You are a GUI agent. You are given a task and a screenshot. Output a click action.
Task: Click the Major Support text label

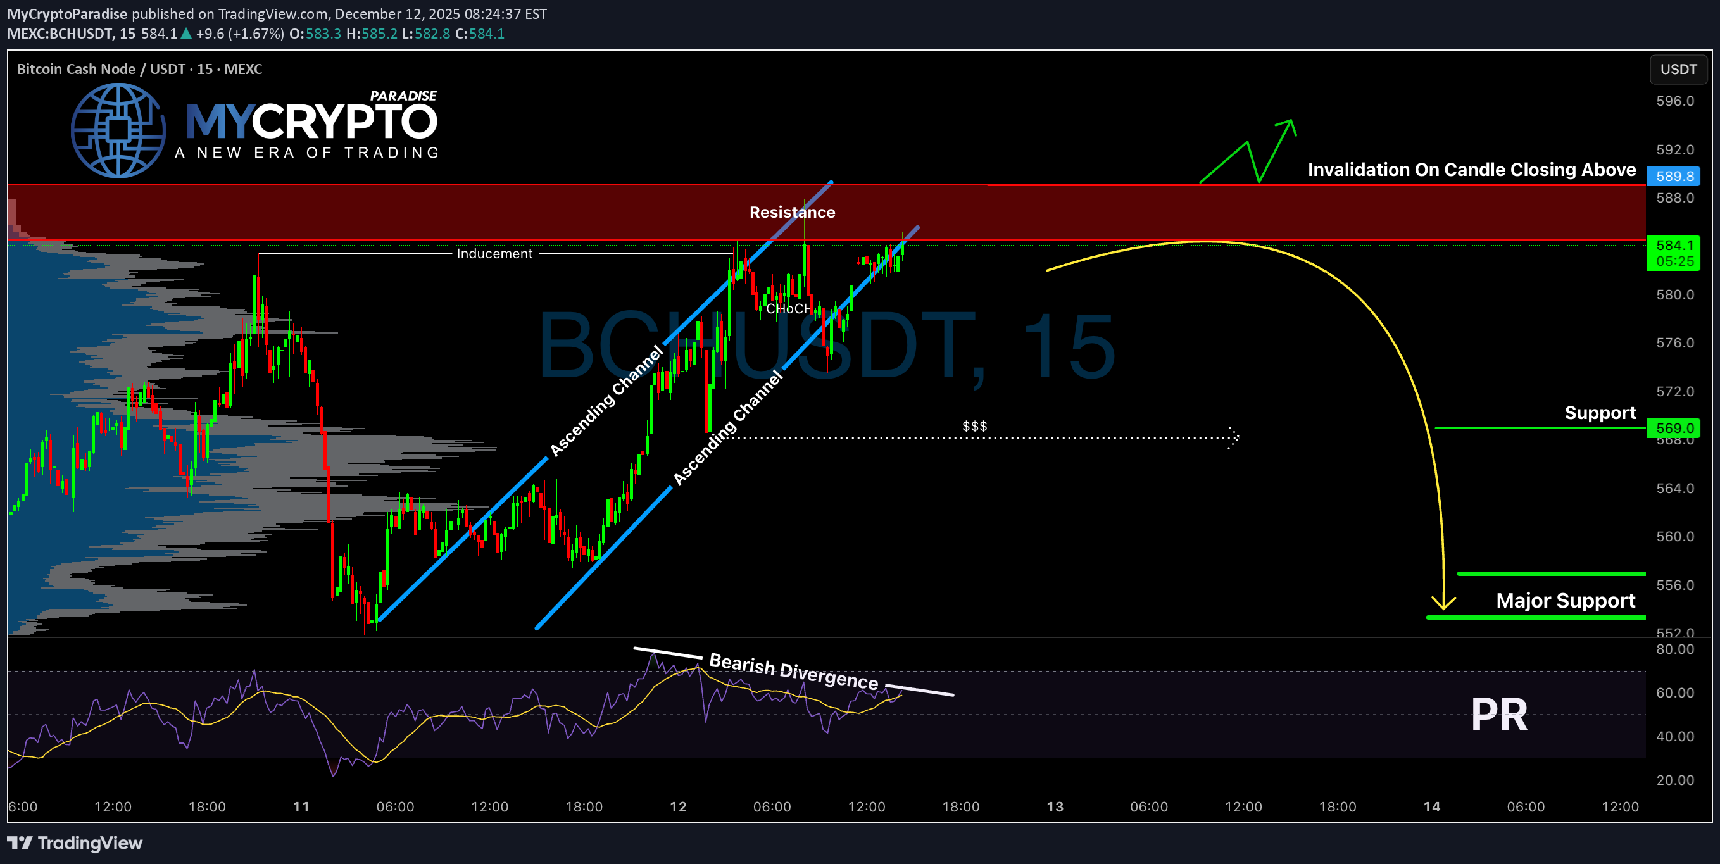click(1565, 600)
